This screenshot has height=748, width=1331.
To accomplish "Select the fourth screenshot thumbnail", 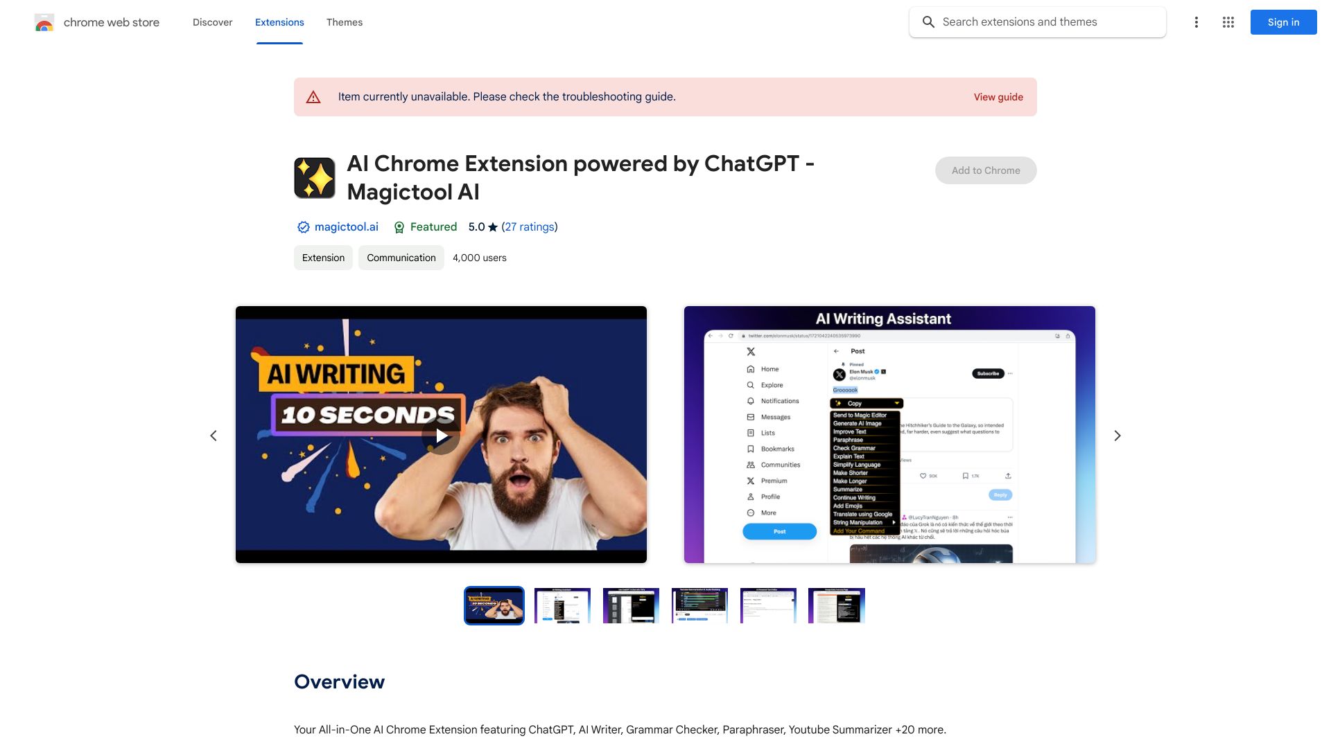I will click(699, 605).
